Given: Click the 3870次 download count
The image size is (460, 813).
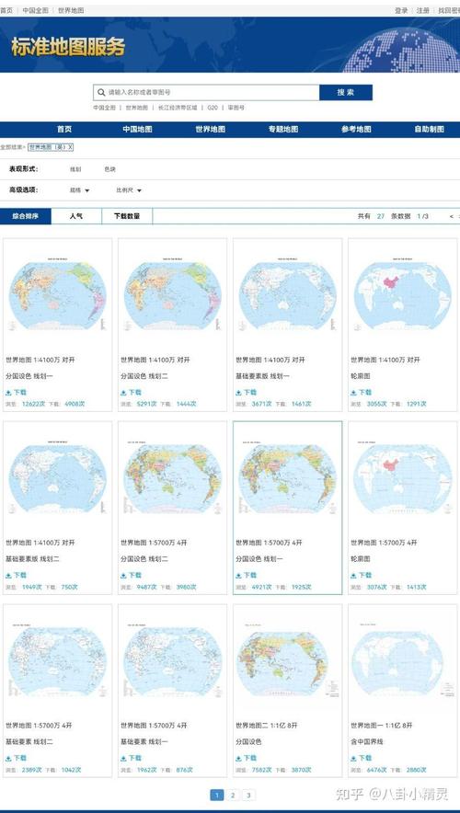Looking at the screenshot, I should click(x=304, y=770).
